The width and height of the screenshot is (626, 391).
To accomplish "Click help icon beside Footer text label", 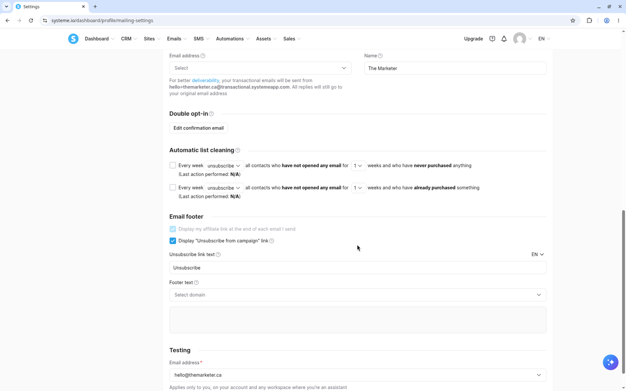I will 196,282.
